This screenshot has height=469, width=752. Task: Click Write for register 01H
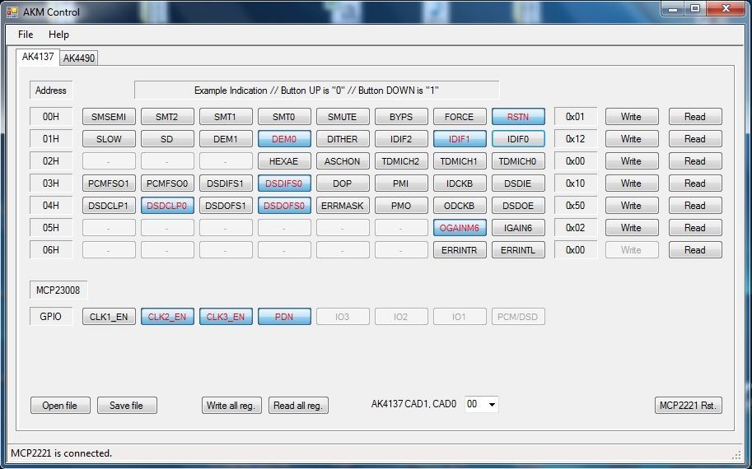(x=631, y=139)
